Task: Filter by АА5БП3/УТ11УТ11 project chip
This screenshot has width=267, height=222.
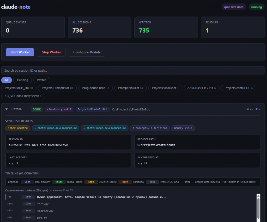Action: click(202, 88)
